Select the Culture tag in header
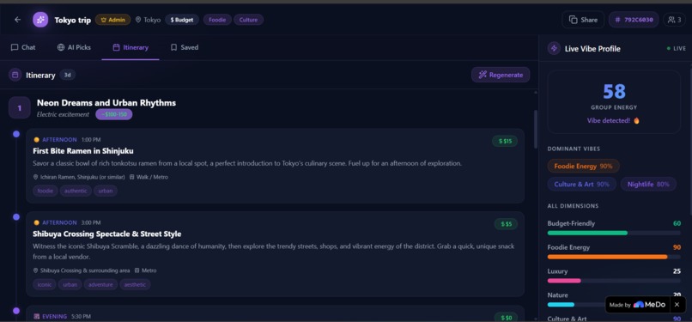 point(248,20)
